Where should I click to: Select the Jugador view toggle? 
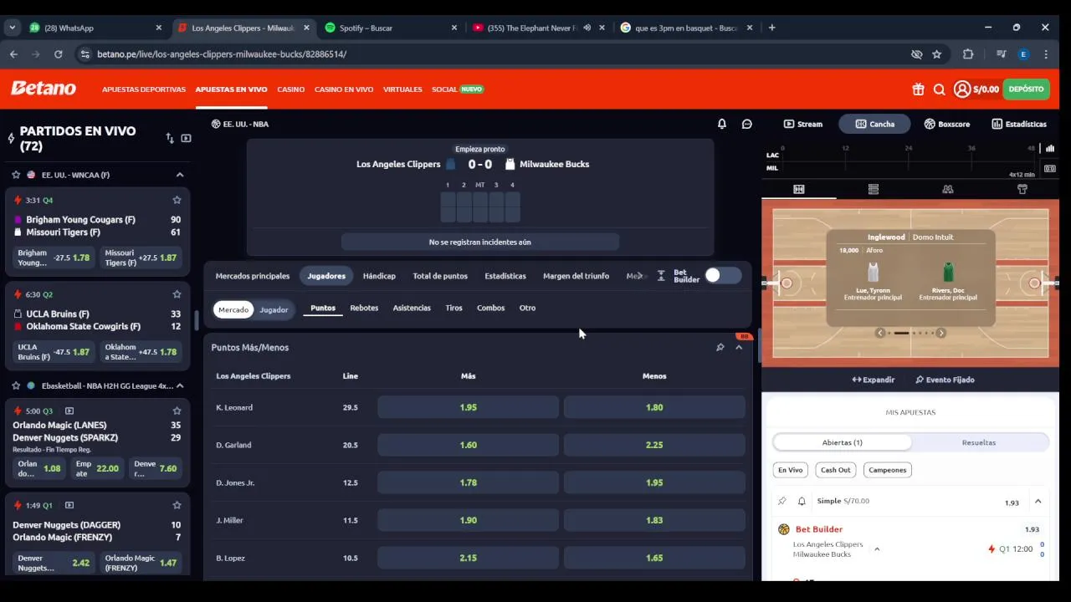click(x=274, y=309)
